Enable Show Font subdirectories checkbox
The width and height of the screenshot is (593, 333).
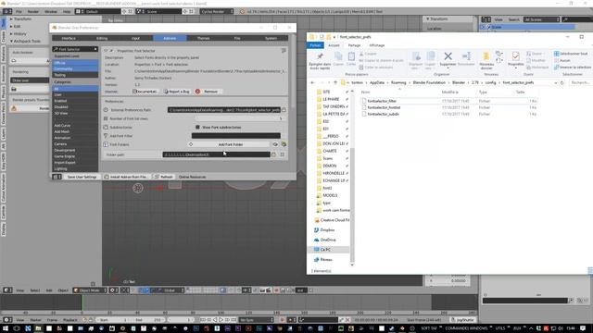coord(197,128)
